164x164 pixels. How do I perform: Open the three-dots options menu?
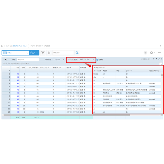click(159, 53)
